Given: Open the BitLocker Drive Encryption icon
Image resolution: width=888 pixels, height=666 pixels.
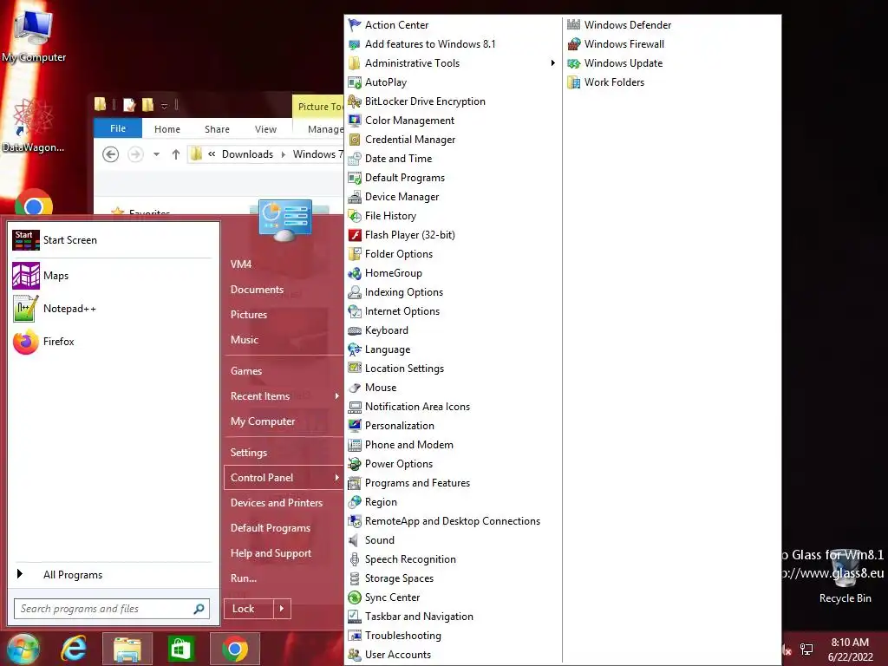Looking at the screenshot, I should 355,101.
